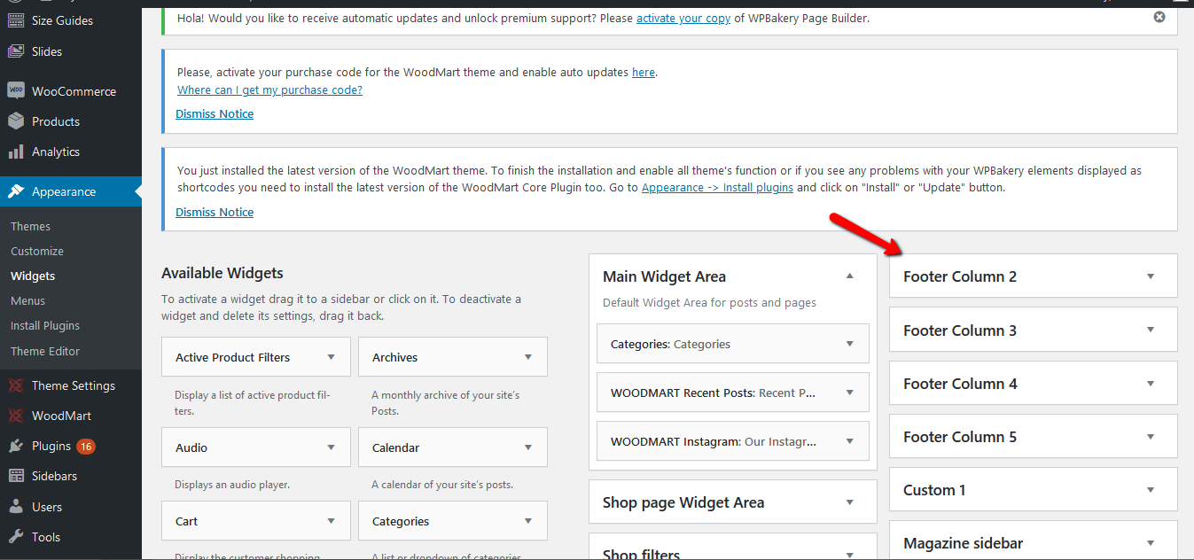Click 'Where can I get my purchase code?'

[269, 89]
